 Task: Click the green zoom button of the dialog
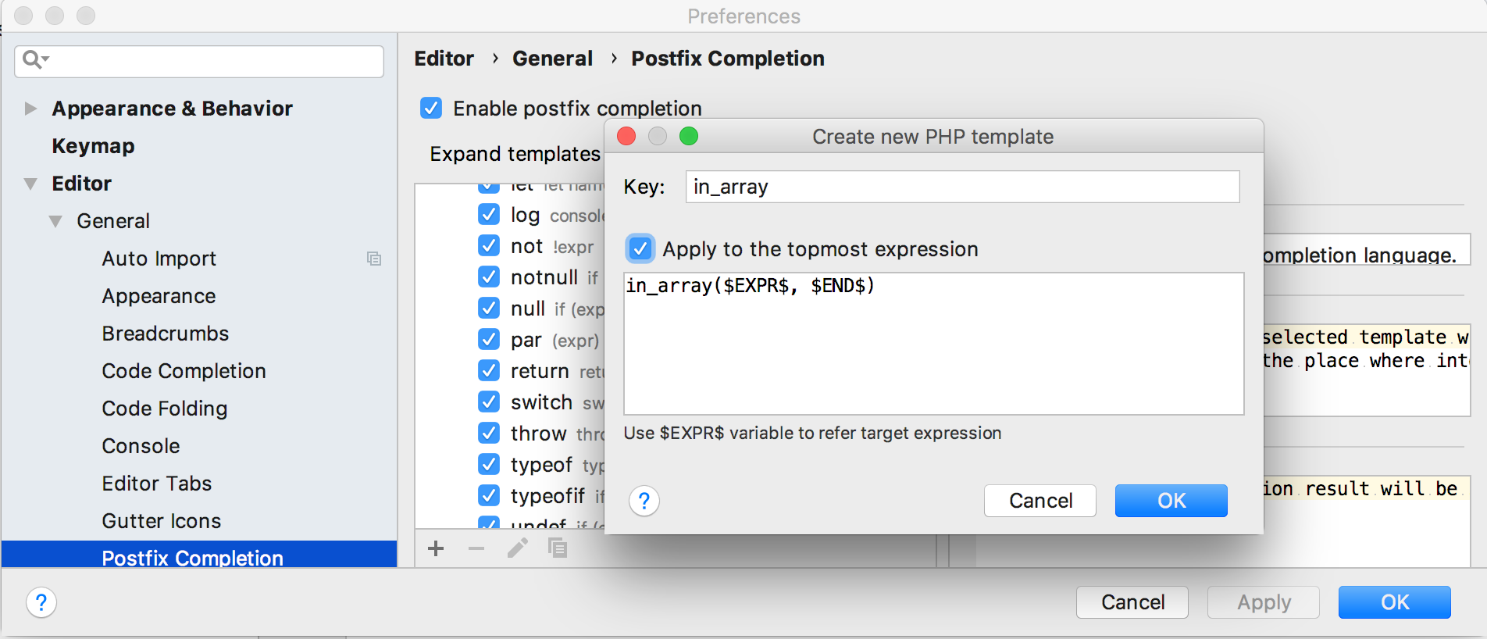(689, 137)
